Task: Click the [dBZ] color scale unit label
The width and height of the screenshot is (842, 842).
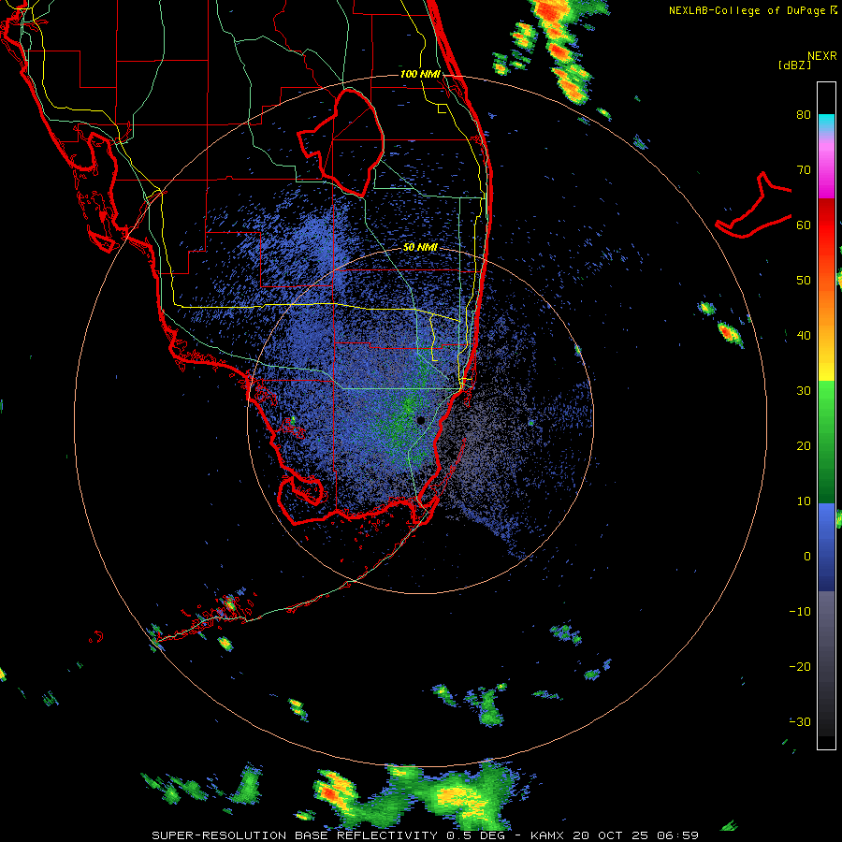Action: tap(794, 65)
